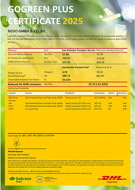Image resolution: width=135 pixels, height=190 pixels.
Task: Click the Low Emission Transport Service column header
Action: pos(79,50)
